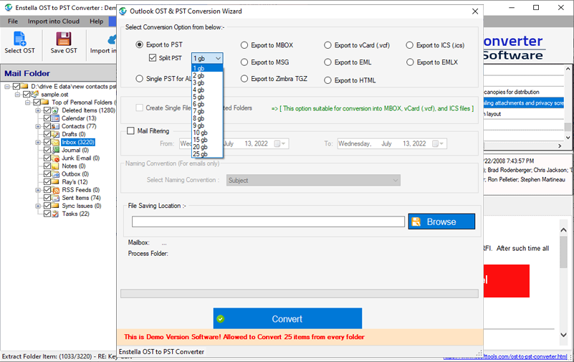Viewport: 574px width, 362px height.
Task: Open the To date picker dropdown
Action: tap(438, 143)
